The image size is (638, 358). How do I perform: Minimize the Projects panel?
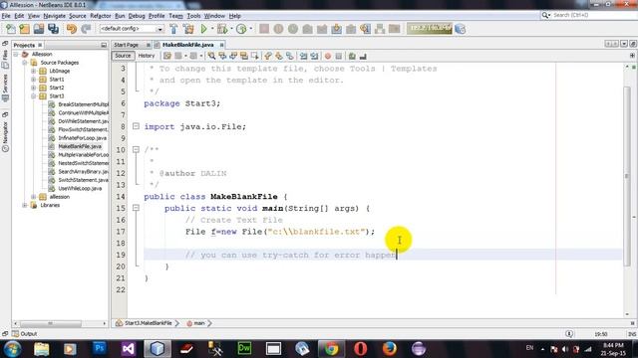click(x=104, y=45)
